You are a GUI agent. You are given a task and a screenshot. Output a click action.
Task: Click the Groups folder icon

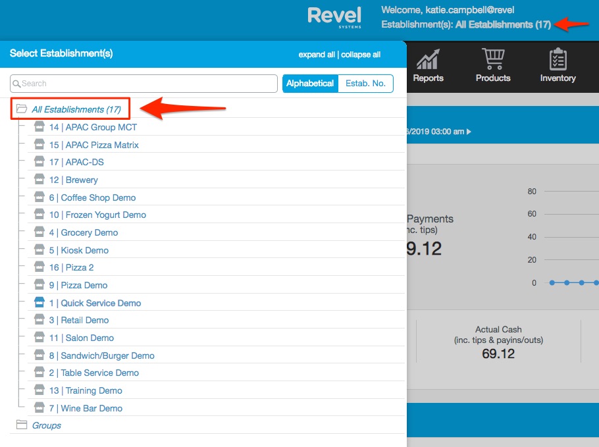pyautogui.click(x=22, y=425)
